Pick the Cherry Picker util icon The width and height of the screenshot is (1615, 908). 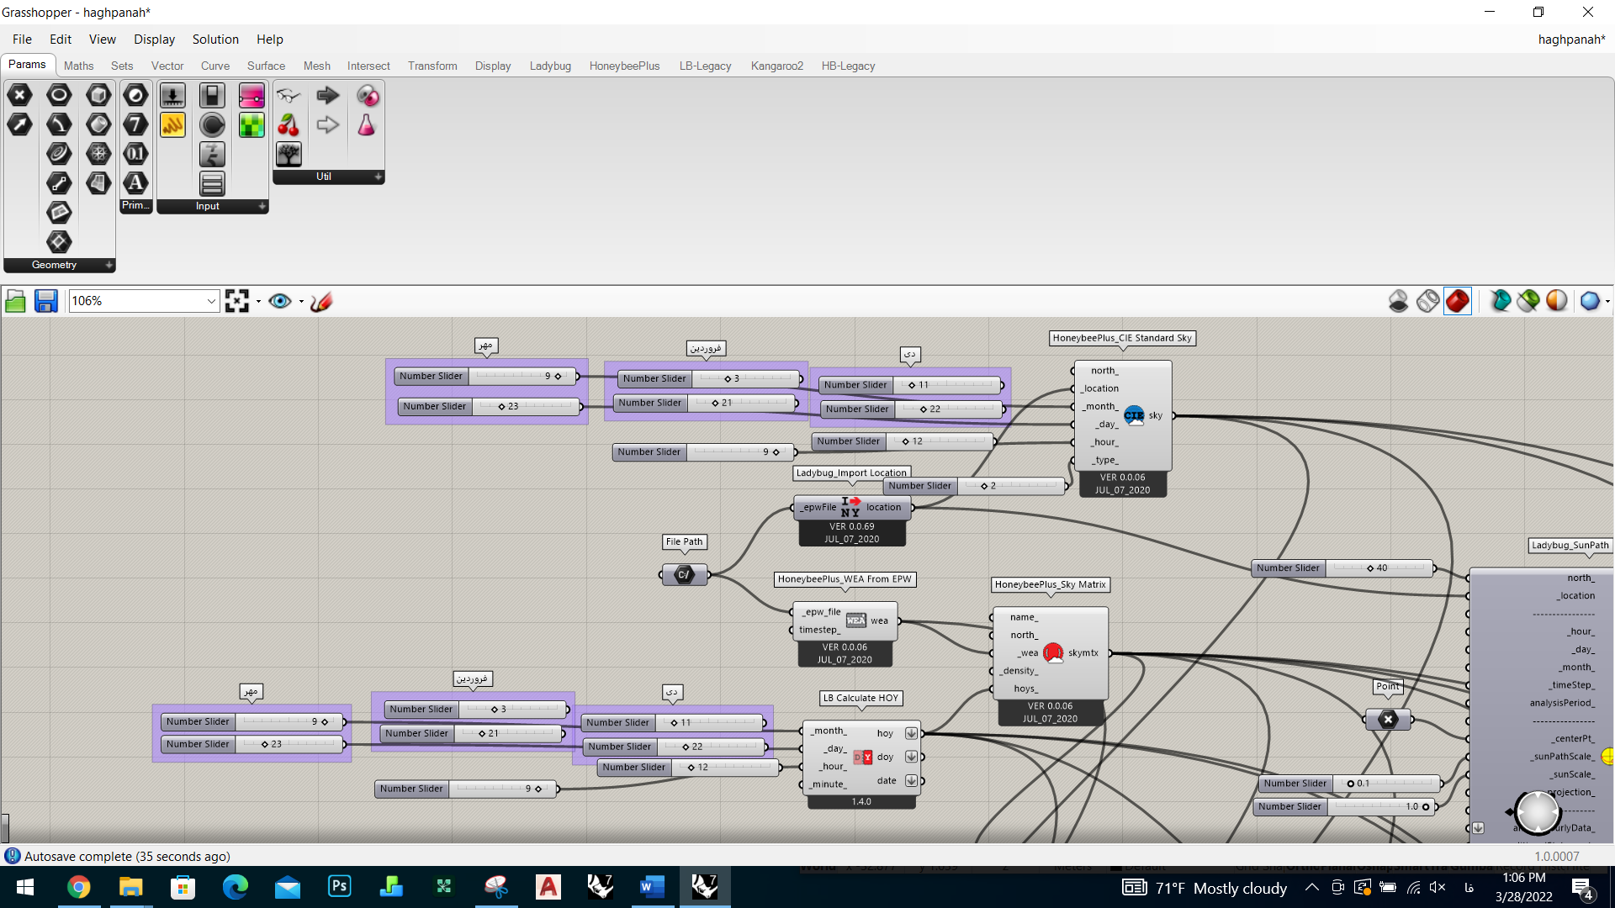tap(289, 124)
